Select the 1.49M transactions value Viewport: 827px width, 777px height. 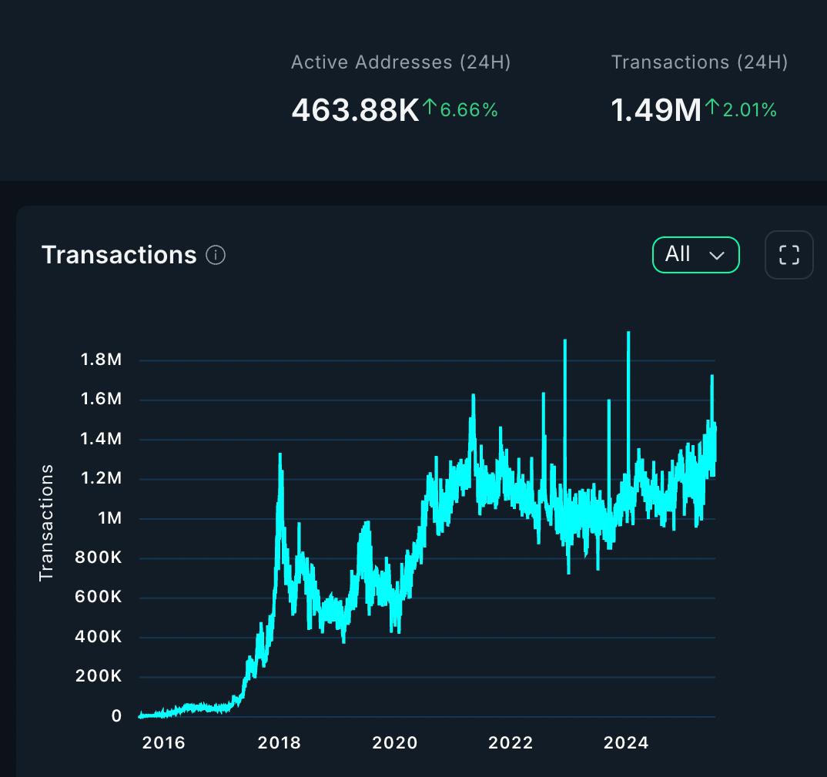click(x=655, y=110)
